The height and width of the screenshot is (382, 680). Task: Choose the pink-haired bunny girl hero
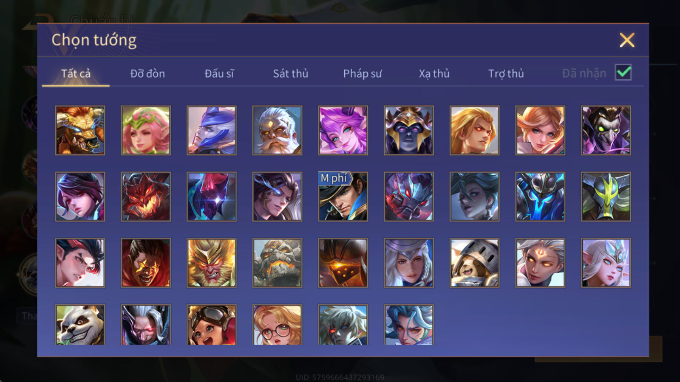tap(343, 130)
